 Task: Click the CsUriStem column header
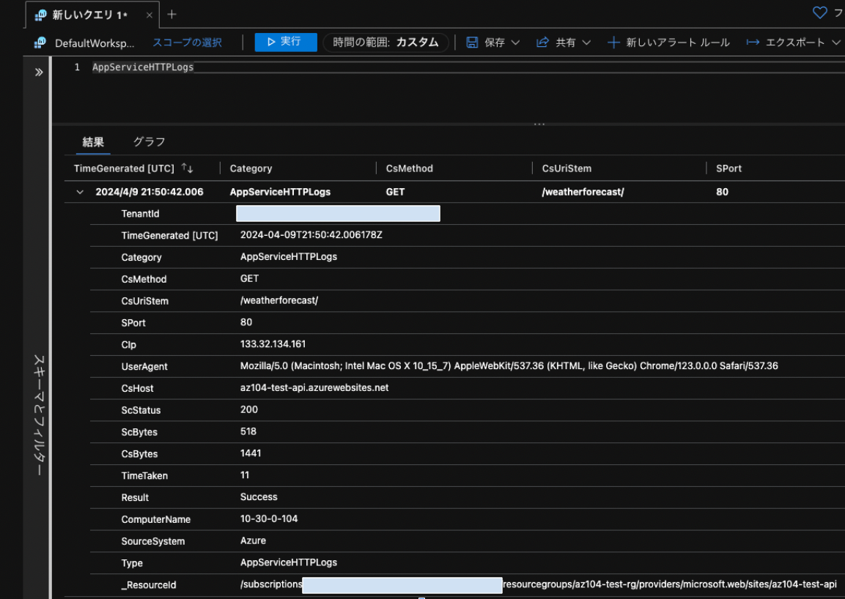tap(567, 168)
